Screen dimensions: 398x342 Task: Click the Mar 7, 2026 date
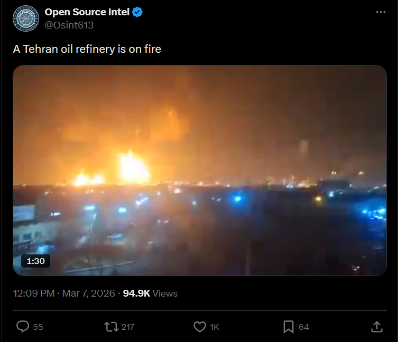[x=89, y=293]
